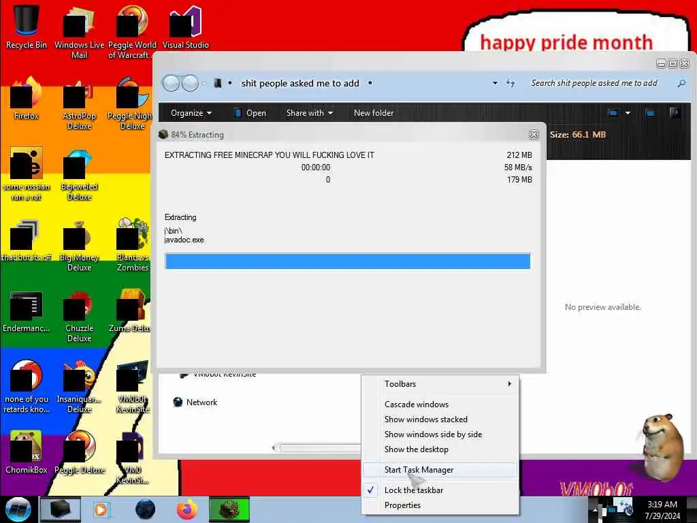
Task: Click the Explorer window taskbar button
Action: 61,509
